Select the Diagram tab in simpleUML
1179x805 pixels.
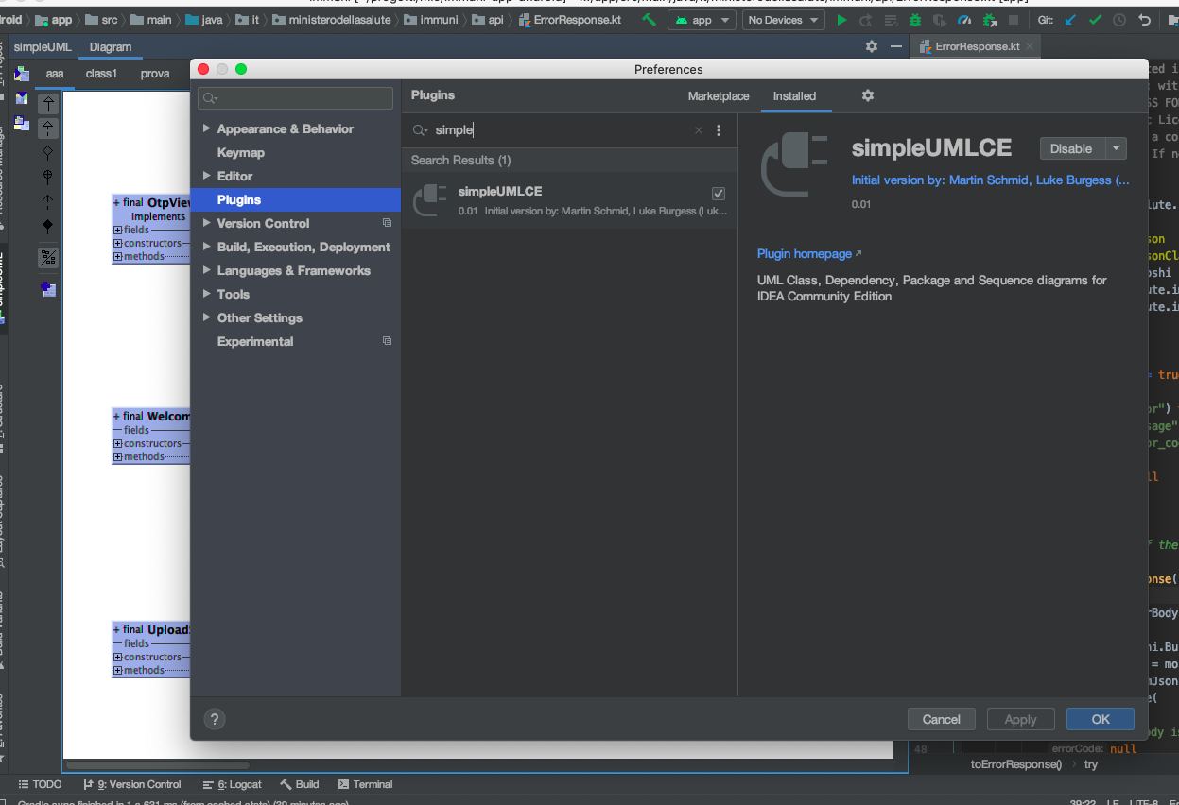coord(111,46)
